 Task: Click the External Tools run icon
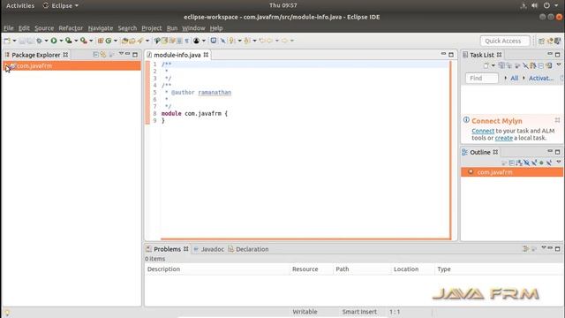click(x=83, y=41)
